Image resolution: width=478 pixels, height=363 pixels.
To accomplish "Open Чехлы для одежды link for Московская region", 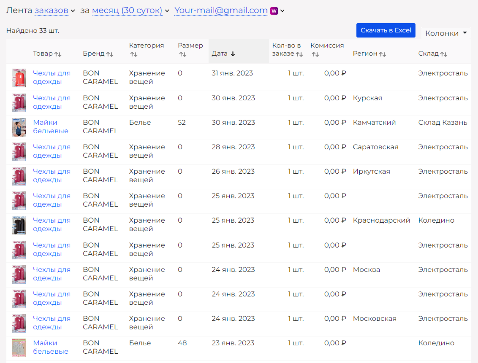I will click(51, 323).
